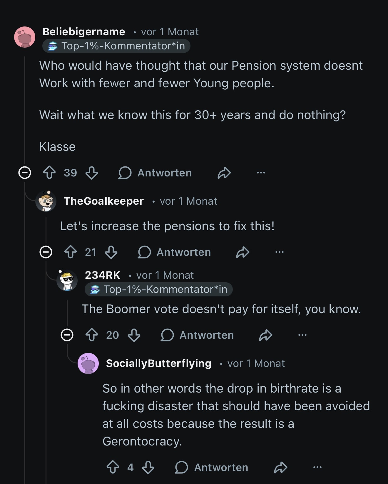Open more options on 234RK's comment

(x=302, y=335)
